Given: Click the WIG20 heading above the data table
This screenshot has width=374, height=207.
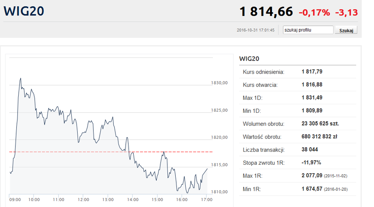Looking at the screenshot, I should tap(249, 59).
